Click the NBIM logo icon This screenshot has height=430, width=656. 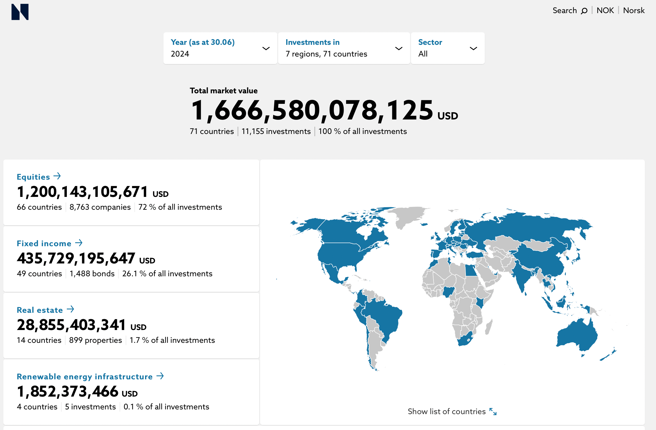pos(20,12)
